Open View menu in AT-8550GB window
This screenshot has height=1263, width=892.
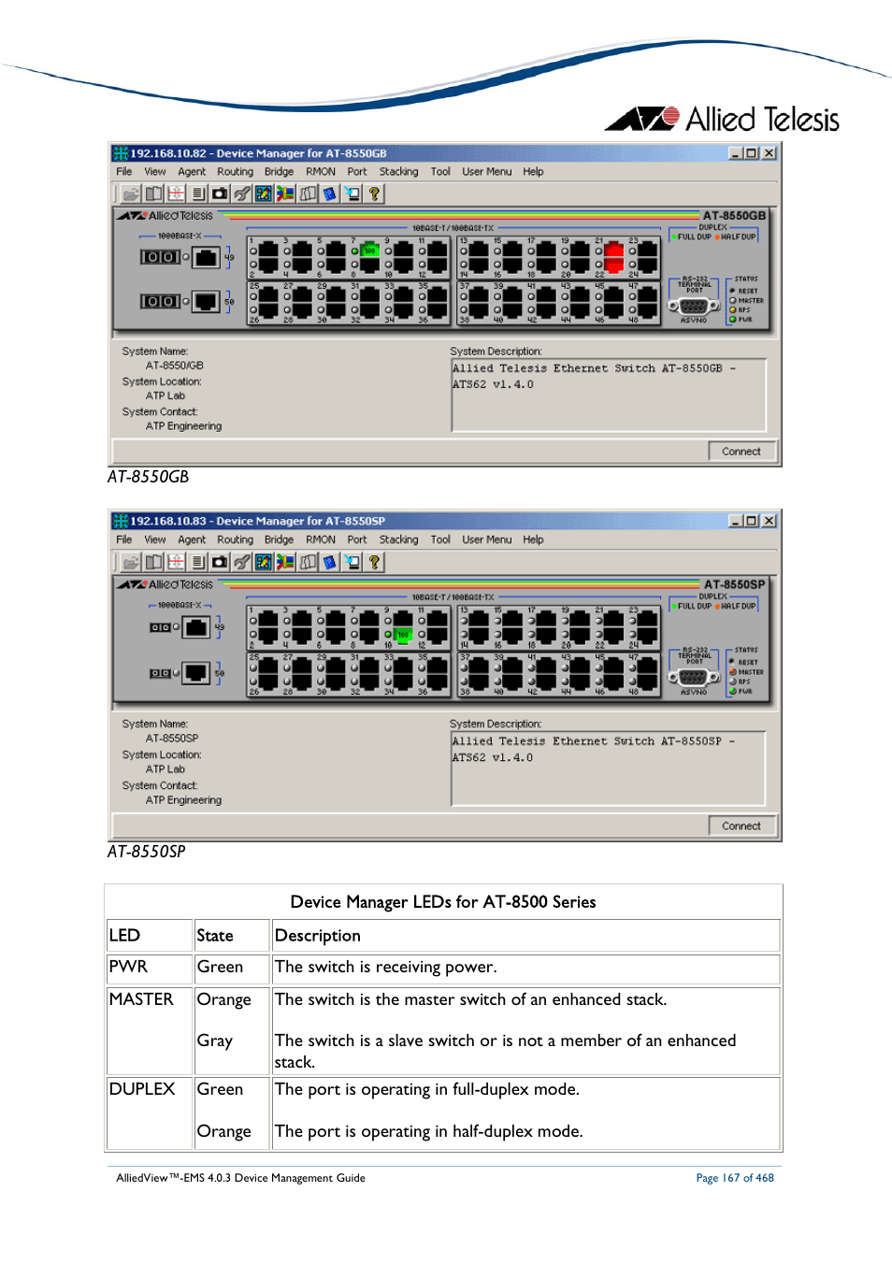click(x=155, y=172)
